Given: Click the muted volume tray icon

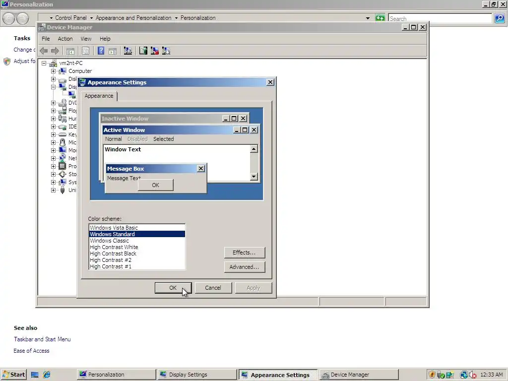Looking at the screenshot, I should point(473,375).
